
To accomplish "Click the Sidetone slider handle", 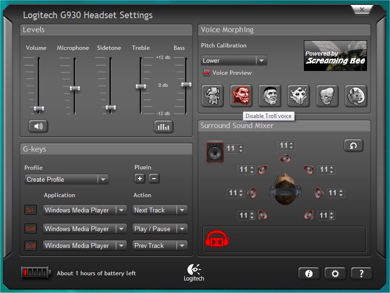I will pyautogui.click(x=111, y=107).
